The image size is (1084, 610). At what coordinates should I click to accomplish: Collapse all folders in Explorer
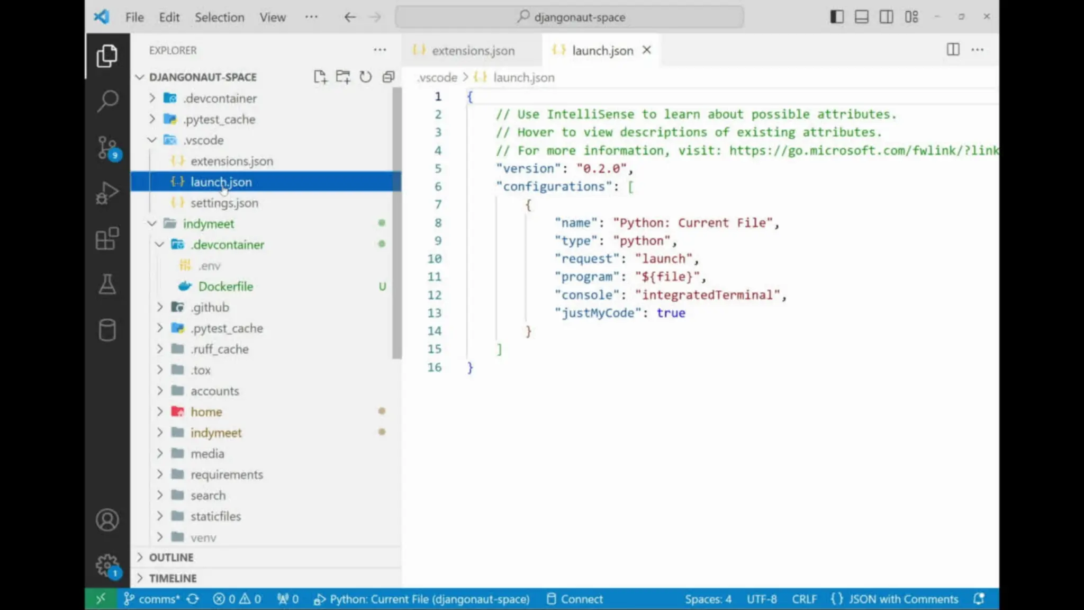pyautogui.click(x=389, y=77)
